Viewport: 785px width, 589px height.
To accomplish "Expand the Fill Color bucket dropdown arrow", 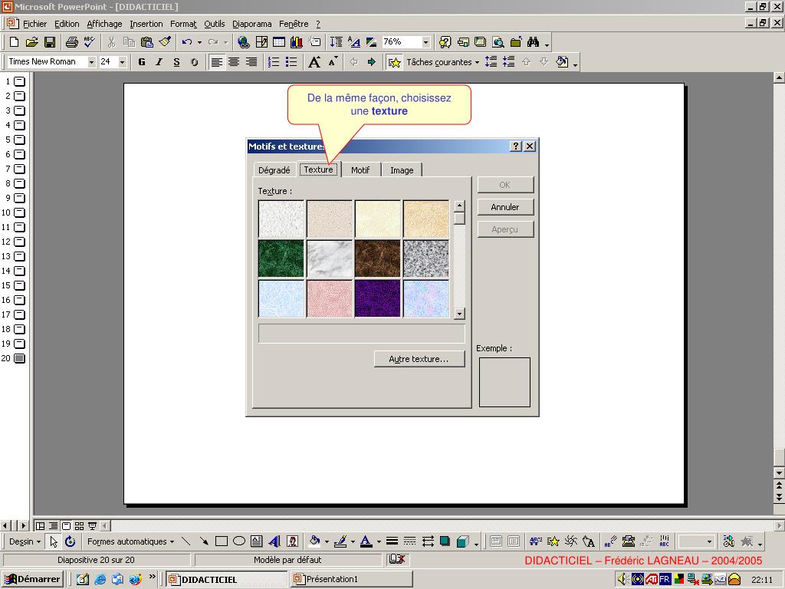I will click(x=327, y=541).
